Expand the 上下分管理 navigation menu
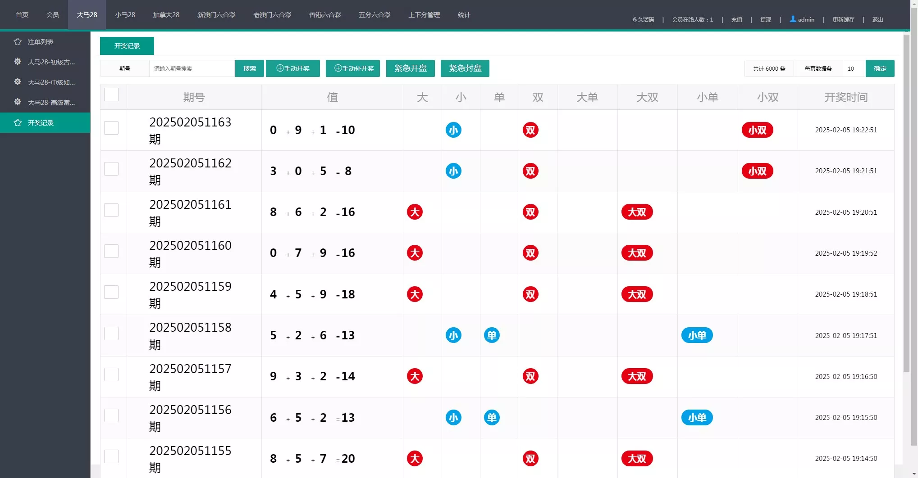This screenshot has height=478, width=918. [x=424, y=15]
